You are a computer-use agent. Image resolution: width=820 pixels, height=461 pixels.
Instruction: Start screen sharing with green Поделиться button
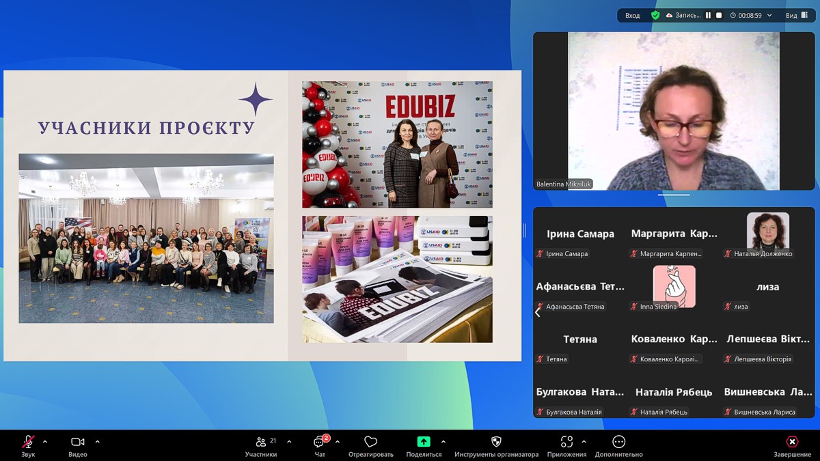(x=424, y=446)
